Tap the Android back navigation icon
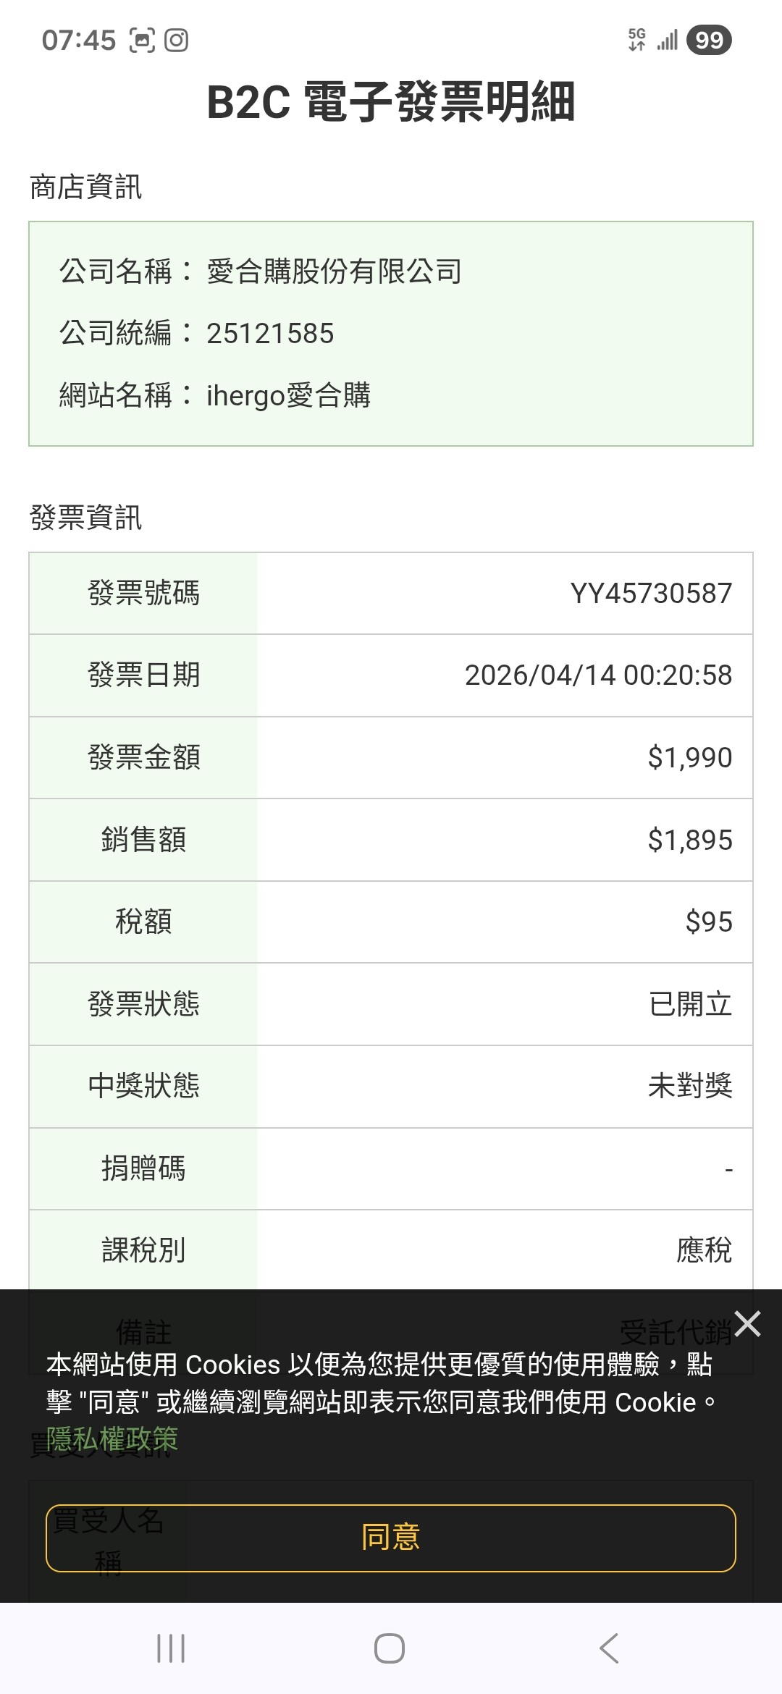Screen dimensions: 782x1694 609,1648
